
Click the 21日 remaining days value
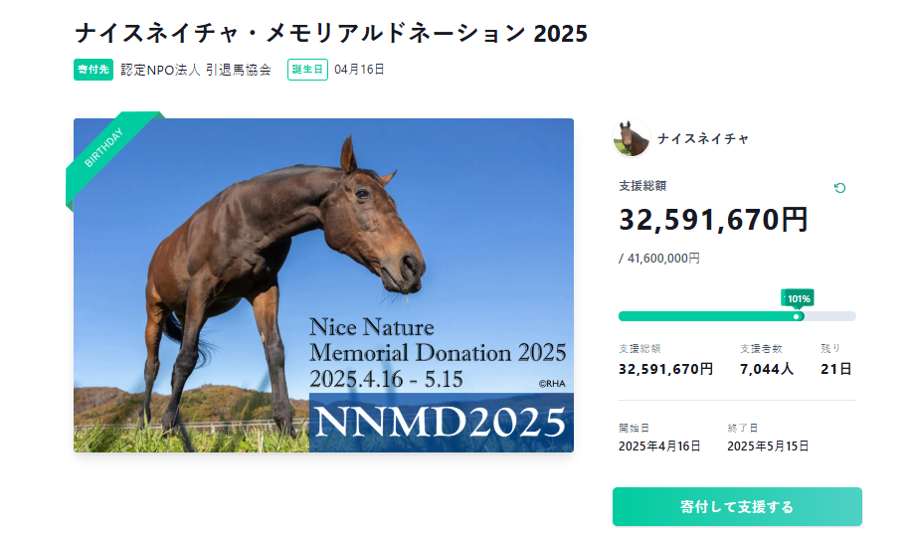[835, 369]
